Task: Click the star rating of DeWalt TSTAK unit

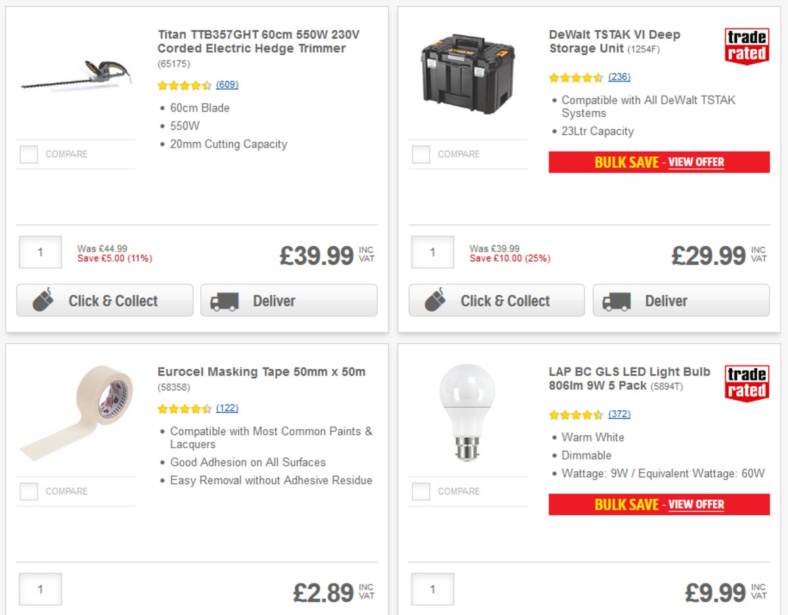Action: point(577,77)
